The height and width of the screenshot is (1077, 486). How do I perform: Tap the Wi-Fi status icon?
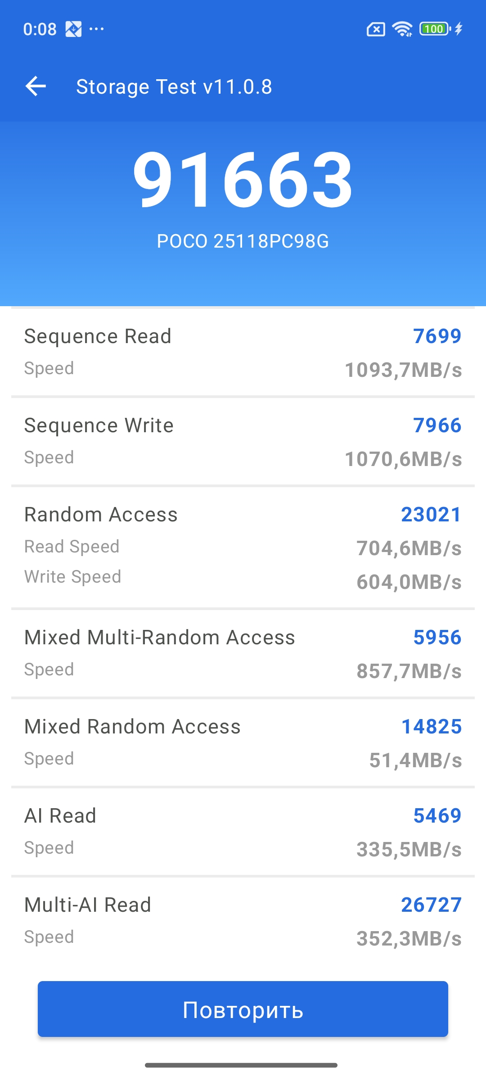[x=402, y=29]
